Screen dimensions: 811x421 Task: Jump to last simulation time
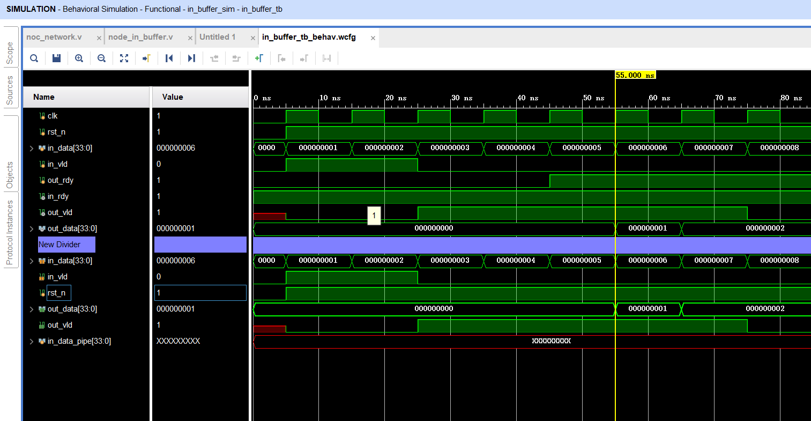(191, 58)
